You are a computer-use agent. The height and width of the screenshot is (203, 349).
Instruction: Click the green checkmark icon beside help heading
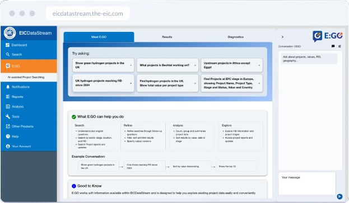coord(74,117)
